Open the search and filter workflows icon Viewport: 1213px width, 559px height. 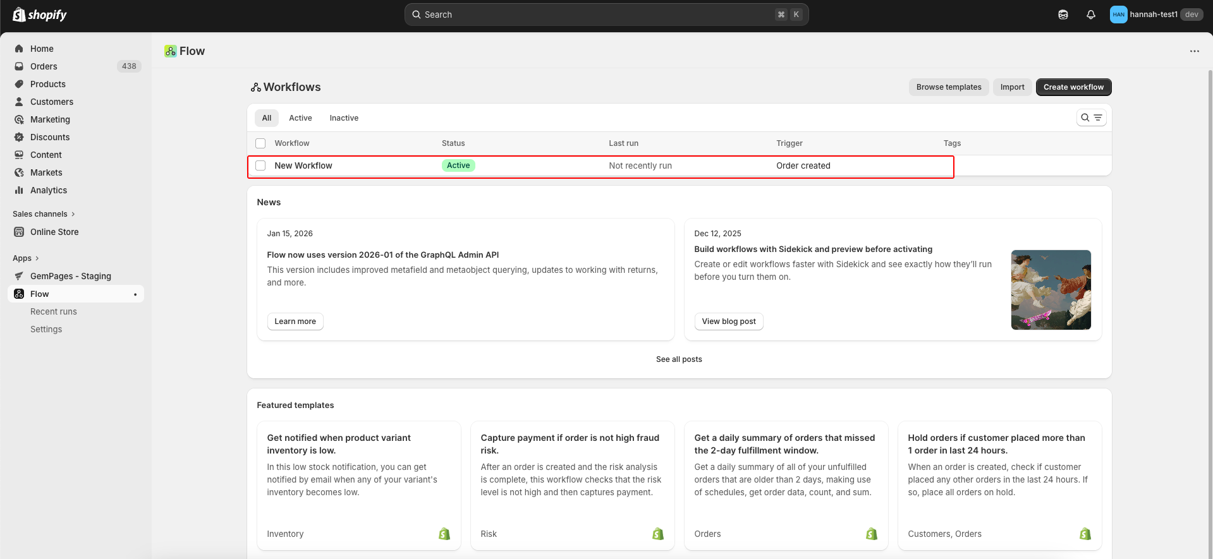click(1091, 117)
